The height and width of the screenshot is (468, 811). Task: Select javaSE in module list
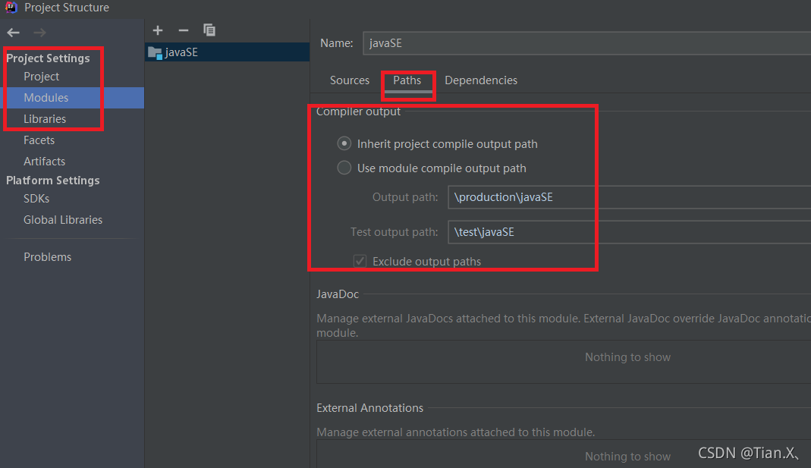coord(228,52)
